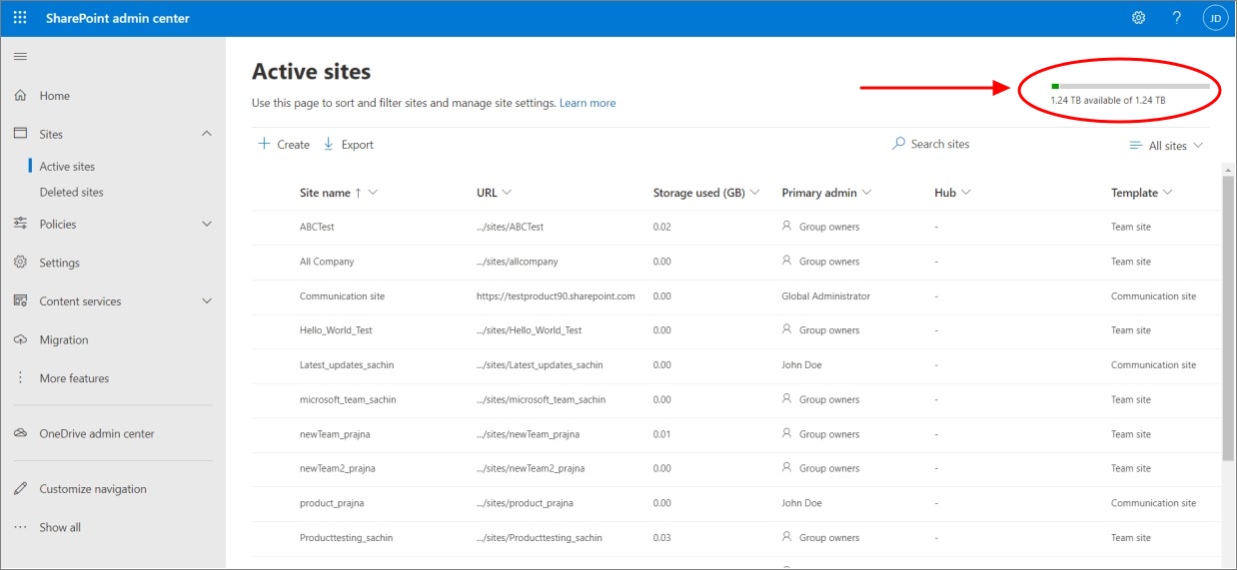Click the storage available progress bar
Screen dimensions: 1237x570
(1130, 87)
